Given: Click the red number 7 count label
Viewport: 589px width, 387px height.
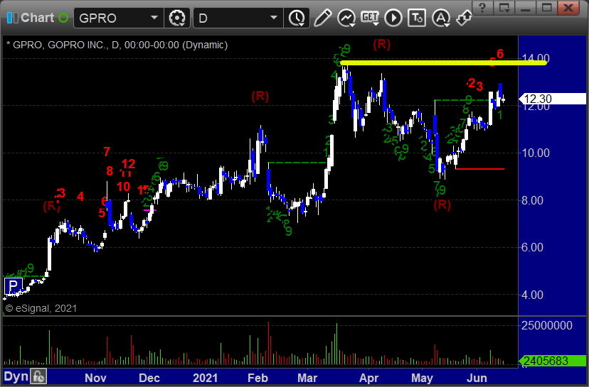Looking at the screenshot, I should tap(107, 151).
